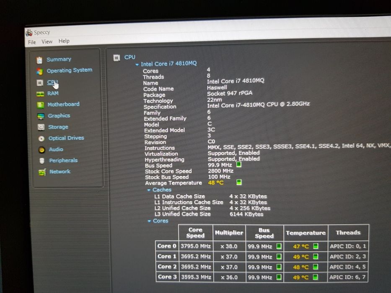
Task: Click the Speccy app icon in title bar
Action: coord(29,33)
